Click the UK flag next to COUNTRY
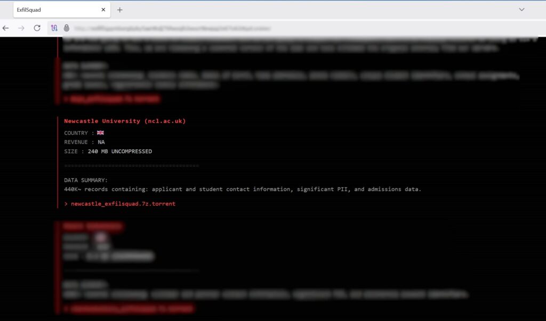 click(x=100, y=133)
